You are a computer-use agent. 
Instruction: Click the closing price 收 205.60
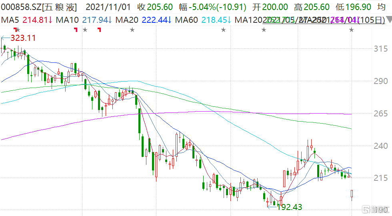(x=155, y=7)
